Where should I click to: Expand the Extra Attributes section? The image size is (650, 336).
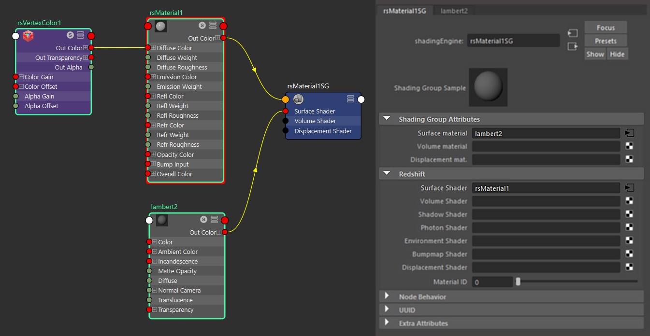pos(387,323)
